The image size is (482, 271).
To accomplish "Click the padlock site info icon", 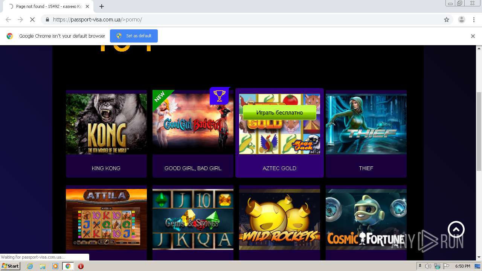I will [47, 20].
